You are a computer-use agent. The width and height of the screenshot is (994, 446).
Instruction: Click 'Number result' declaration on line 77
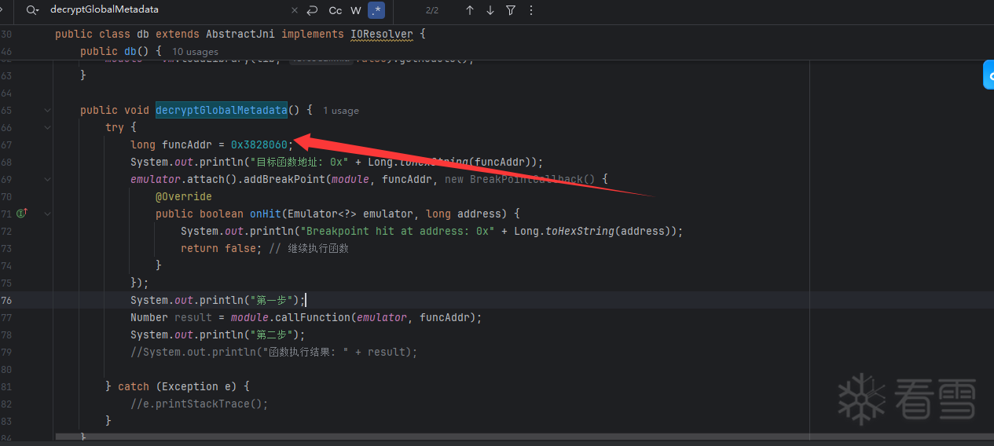pyautogui.click(x=171, y=317)
